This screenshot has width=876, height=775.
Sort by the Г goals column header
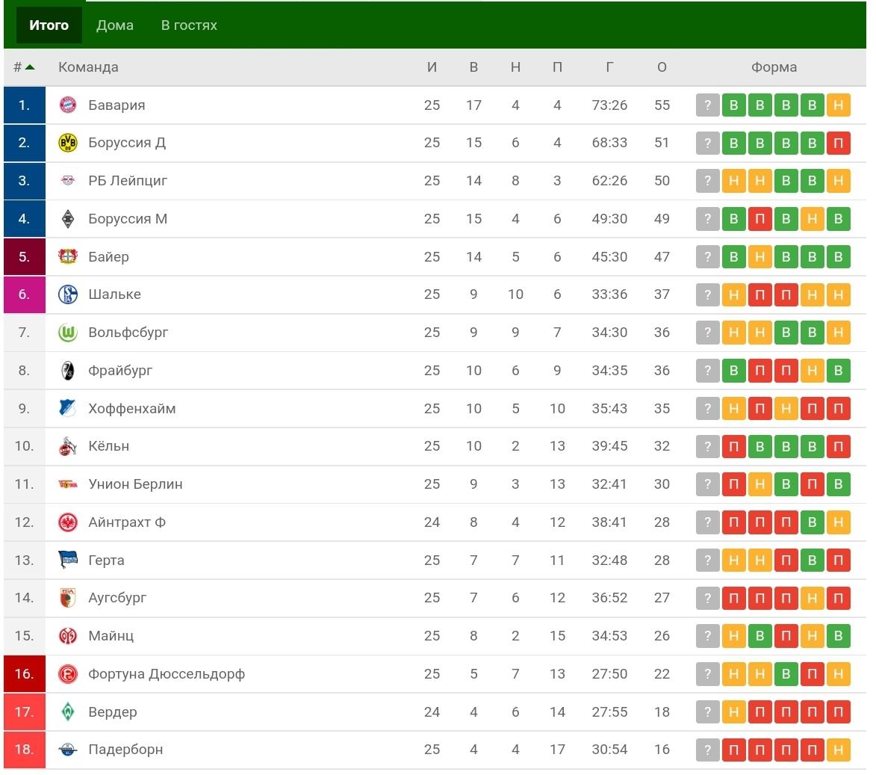click(x=609, y=67)
